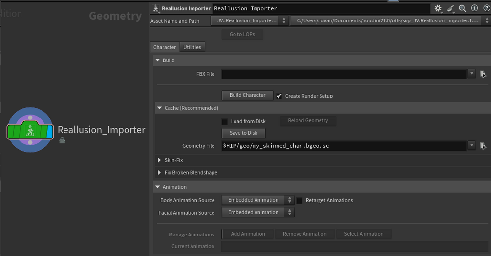Click the Reload Geometry button

tap(308, 120)
